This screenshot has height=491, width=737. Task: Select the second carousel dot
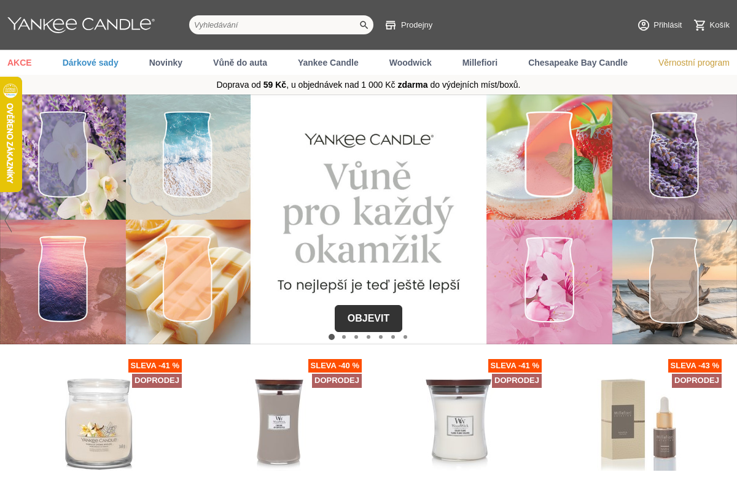click(x=344, y=337)
